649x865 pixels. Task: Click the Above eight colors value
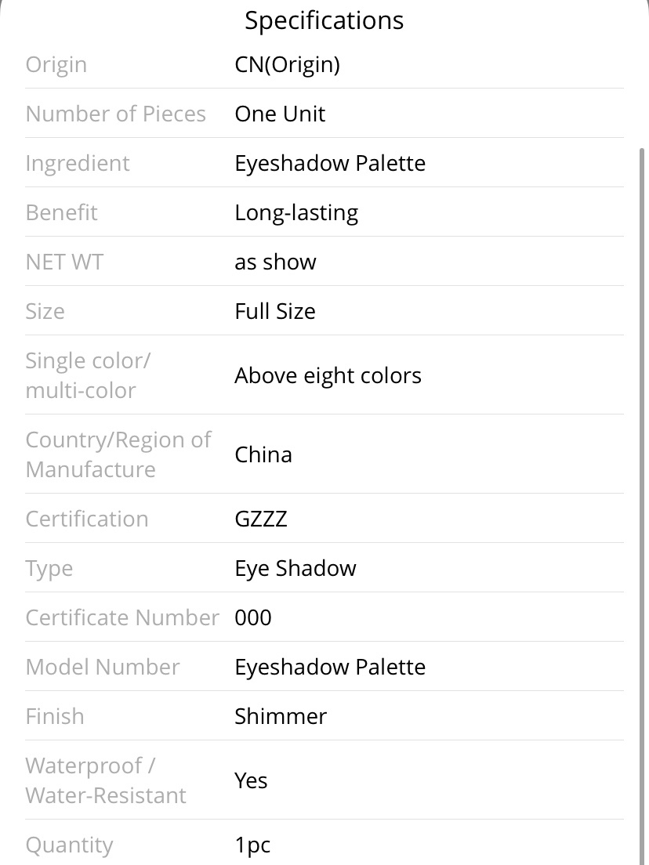click(x=328, y=375)
